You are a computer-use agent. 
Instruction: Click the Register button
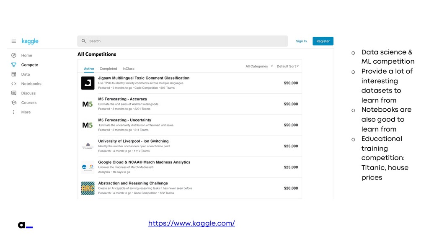point(323,41)
